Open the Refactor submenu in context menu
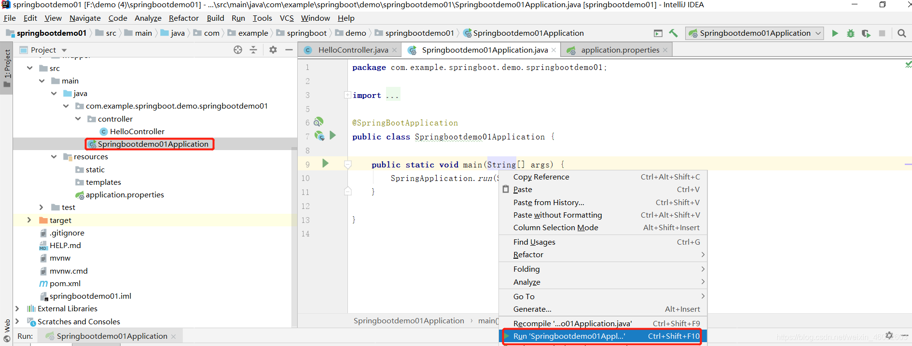Image resolution: width=912 pixels, height=346 pixels. 603,255
